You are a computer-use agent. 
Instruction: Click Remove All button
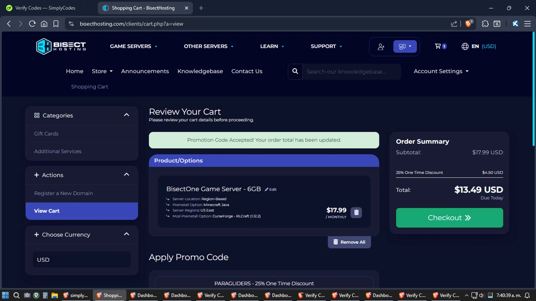349,242
